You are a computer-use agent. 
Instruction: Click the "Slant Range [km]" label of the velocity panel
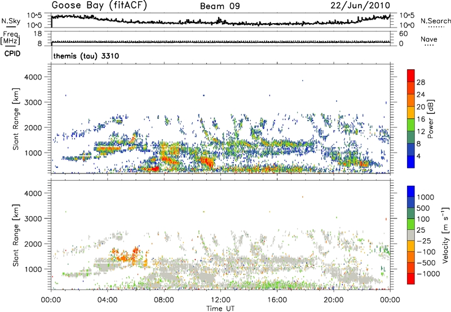[16, 235]
